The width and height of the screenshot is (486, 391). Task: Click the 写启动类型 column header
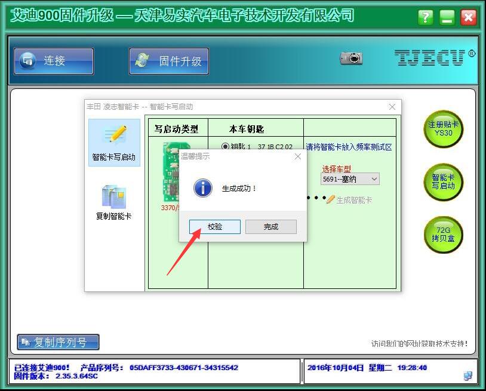[x=176, y=129]
